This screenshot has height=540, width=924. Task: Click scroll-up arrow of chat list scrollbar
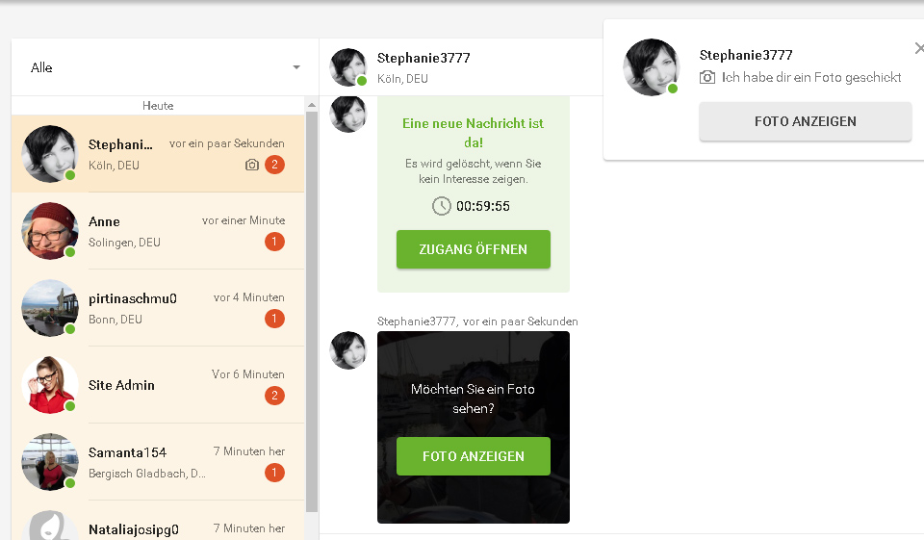point(311,105)
